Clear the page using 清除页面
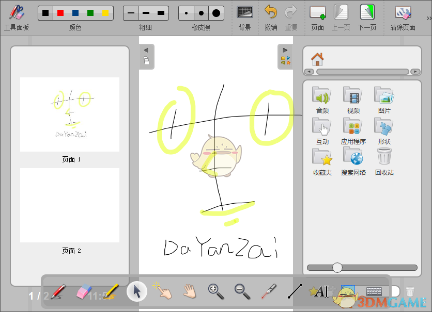The height and width of the screenshot is (312, 432). point(403,14)
